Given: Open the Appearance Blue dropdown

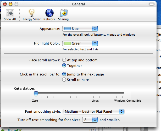Looking at the screenshot, I should click(80, 29).
